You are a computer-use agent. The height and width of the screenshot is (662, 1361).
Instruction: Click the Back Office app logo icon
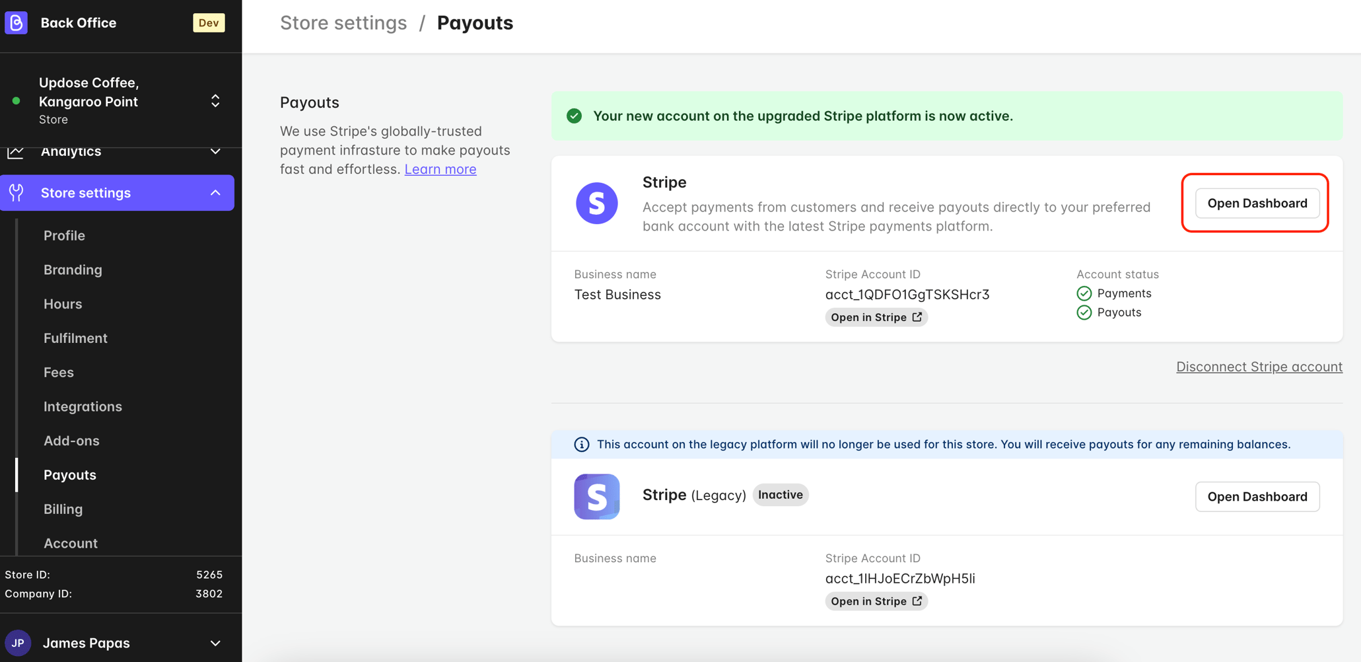click(17, 22)
